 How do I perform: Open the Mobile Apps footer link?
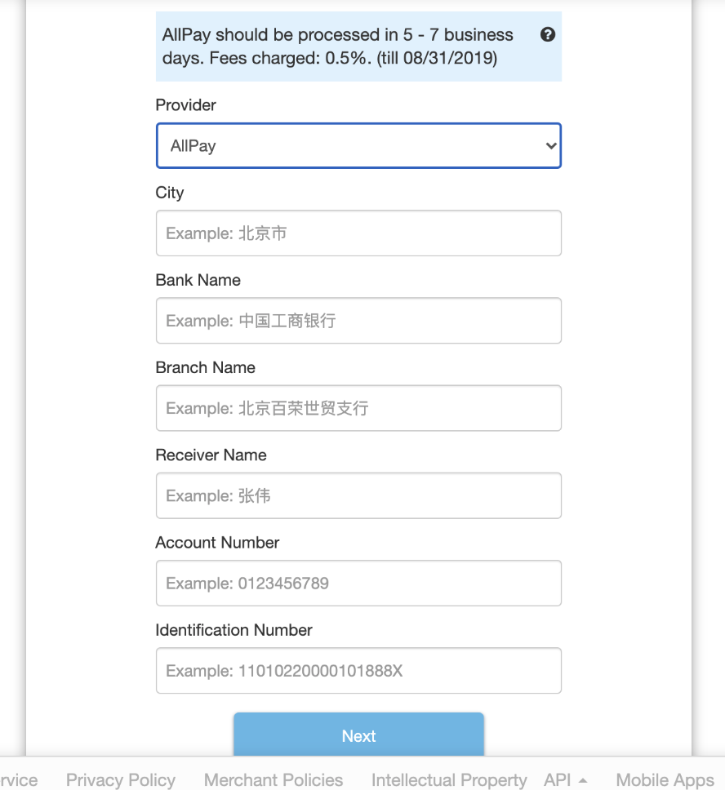click(665, 780)
